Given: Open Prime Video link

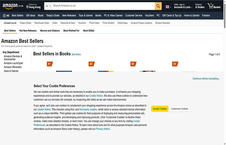Looking at the screenshot, I should [x=94, y=23].
